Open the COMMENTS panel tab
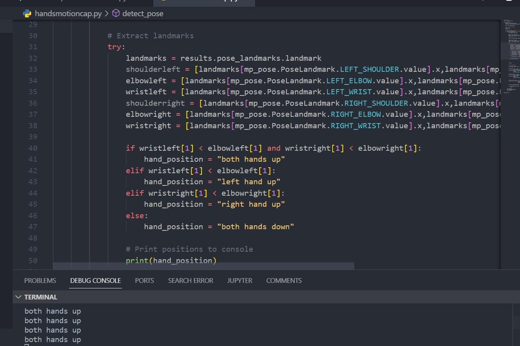Viewport: 520px width, 346px height. (x=284, y=281)
